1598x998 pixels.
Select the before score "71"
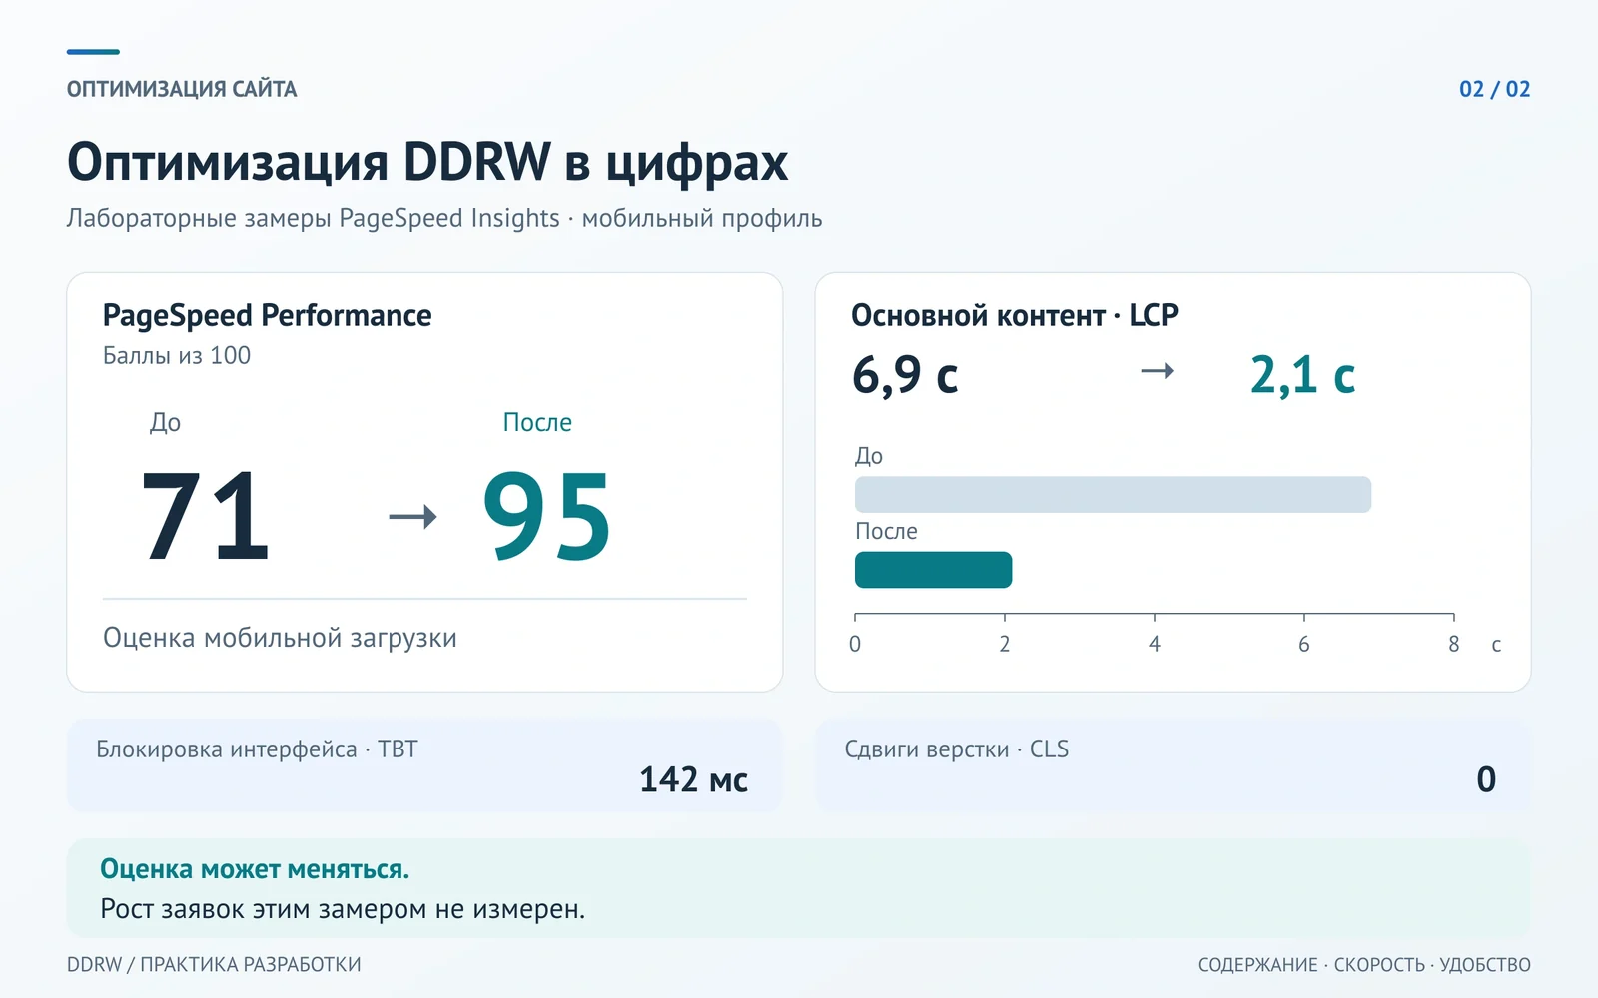(205, 516)
